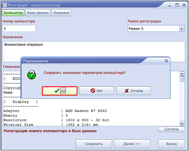The height and width of the screenshot is (151, 189).
Task: Click the scroll up arrow of the technical info
Action: coord(182,73)
